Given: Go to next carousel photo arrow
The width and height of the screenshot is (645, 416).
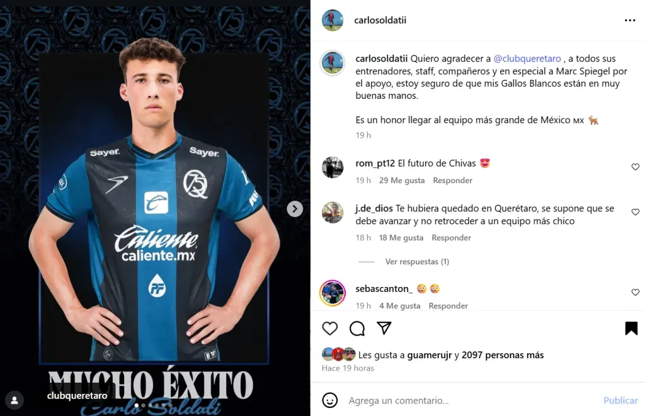Looking at the screenshot, I should pyautogui.click(x=295, y=209).
